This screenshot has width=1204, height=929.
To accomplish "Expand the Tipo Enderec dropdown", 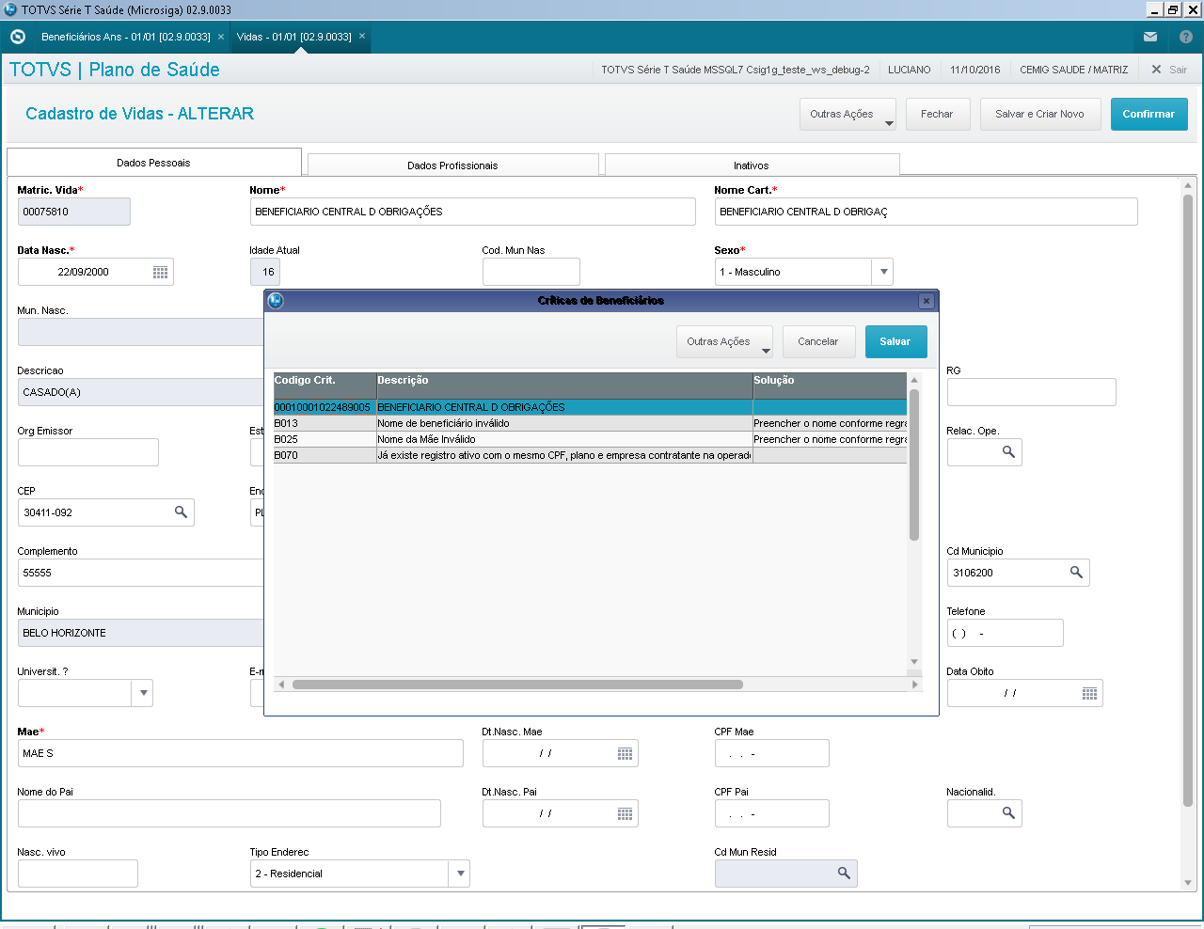I will point(460,874).
